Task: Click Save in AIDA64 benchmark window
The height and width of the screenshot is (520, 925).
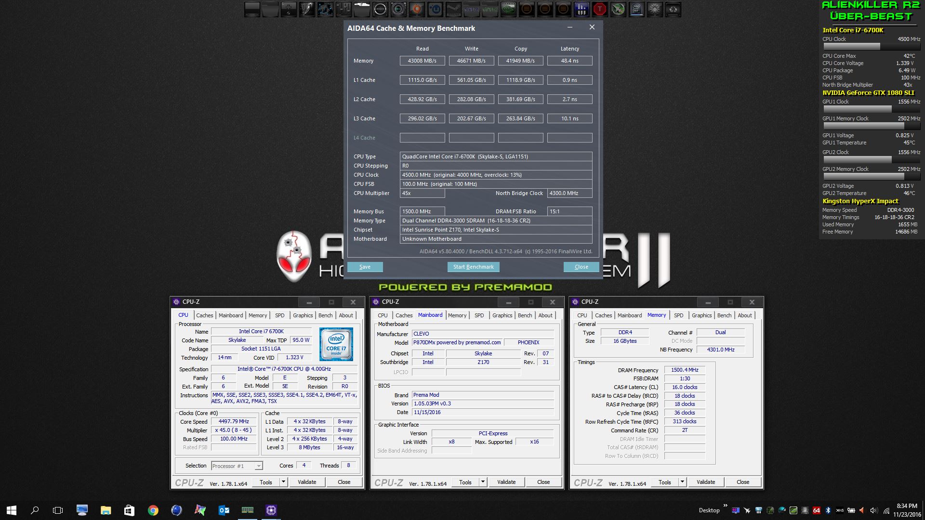Action: pyautogui.click(x=365, y=267)
